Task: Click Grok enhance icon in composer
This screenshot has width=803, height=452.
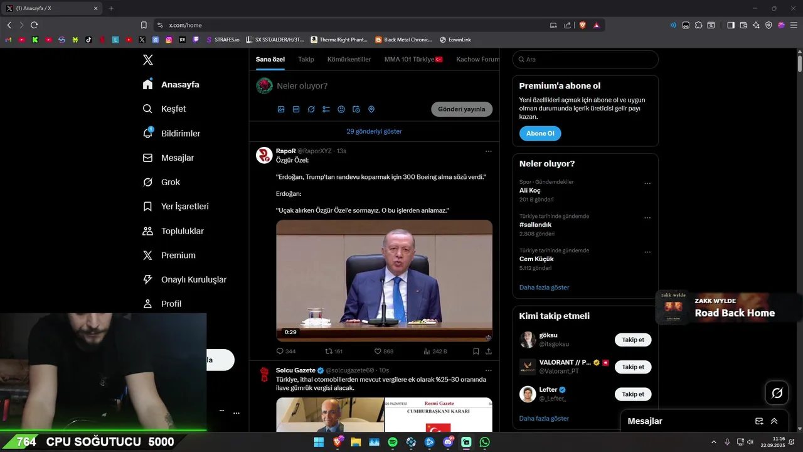Action: point(311,109)
